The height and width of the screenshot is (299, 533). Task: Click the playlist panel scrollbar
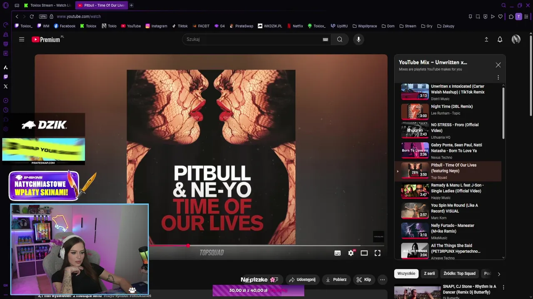tap(503, 112)
